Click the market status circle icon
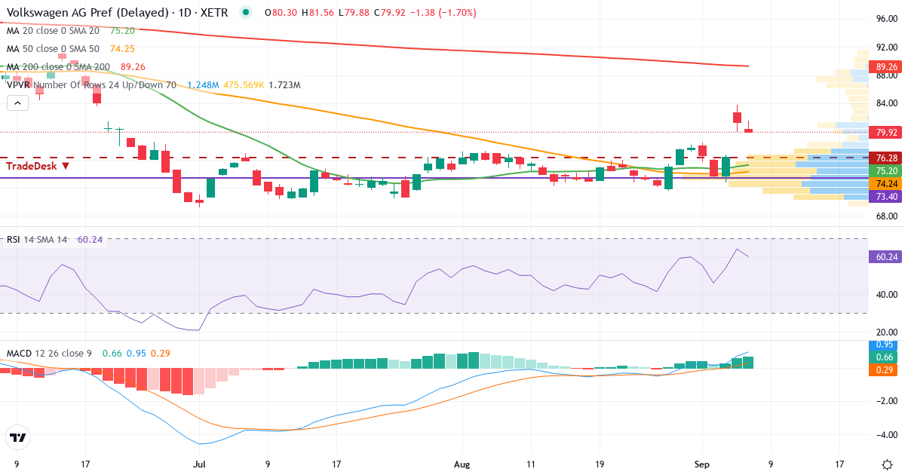This screenshot has width=905, height=475. (245, 12)
